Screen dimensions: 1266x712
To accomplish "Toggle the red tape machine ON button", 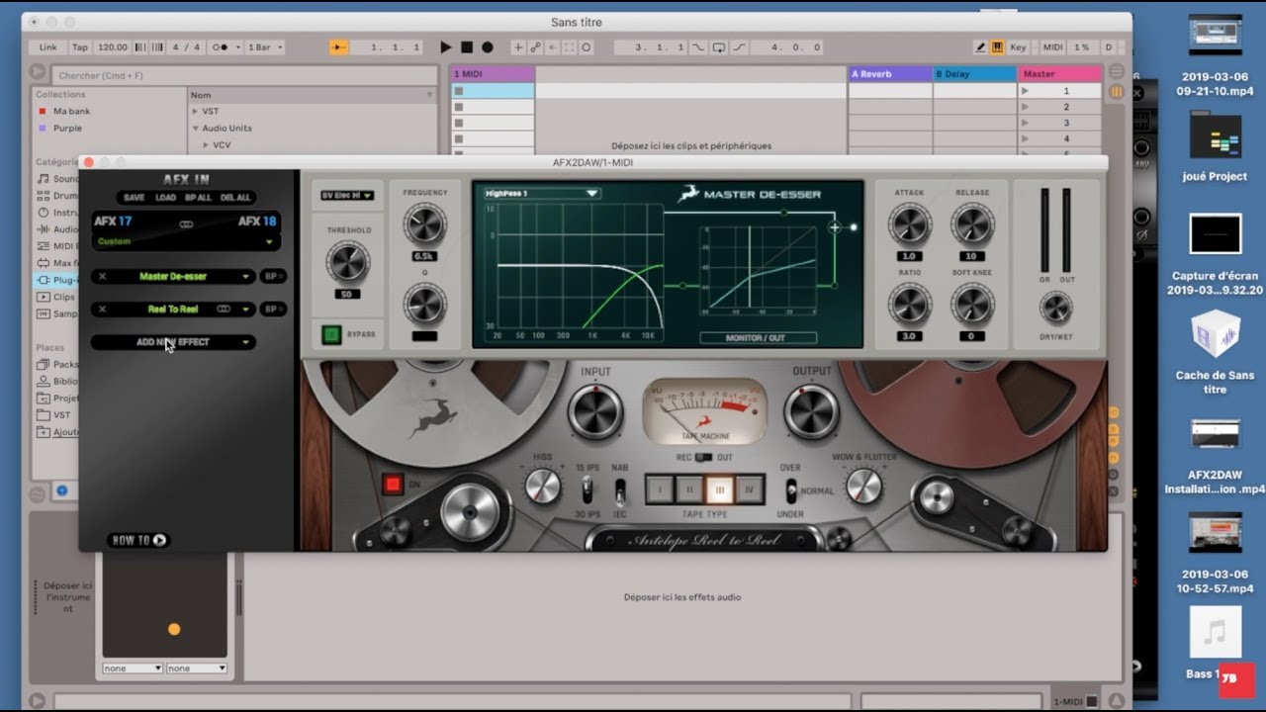I will pyautogui.click(x=393, y=485).
